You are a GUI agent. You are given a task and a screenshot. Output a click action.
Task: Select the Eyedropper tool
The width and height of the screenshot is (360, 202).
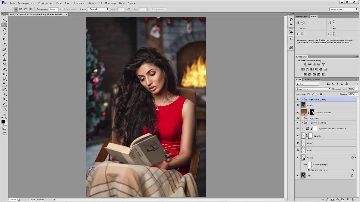point(4,44)
